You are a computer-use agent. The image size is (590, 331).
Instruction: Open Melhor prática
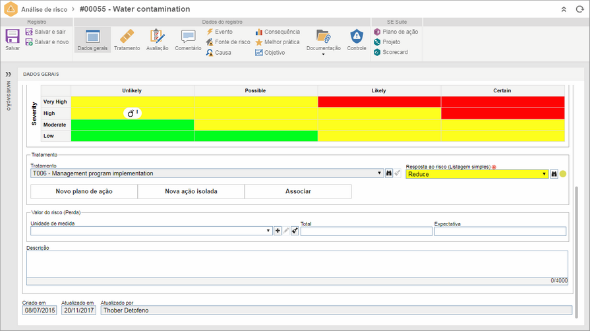point(278,42)
